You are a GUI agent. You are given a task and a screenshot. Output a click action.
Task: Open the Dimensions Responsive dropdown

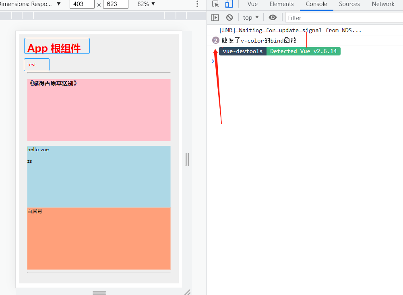[30, 4]
